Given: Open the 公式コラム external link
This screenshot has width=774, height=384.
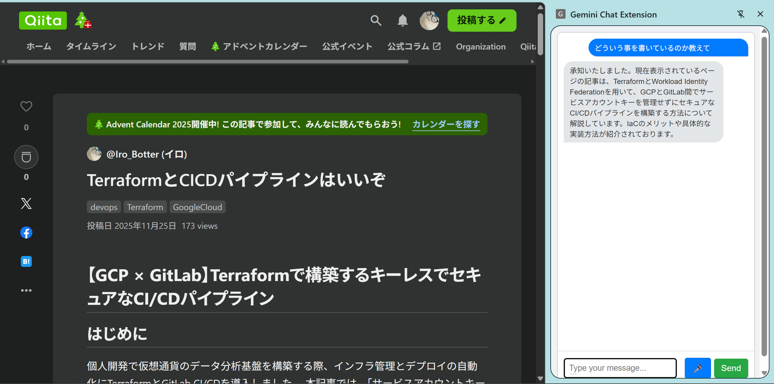Looking at the screenshot, I should [x=414, y=46].
